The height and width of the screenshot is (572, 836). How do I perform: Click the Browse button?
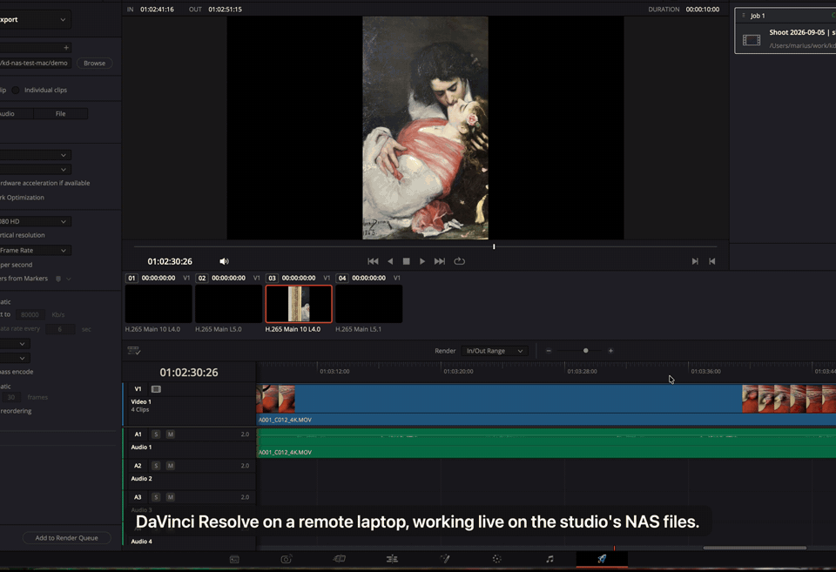94,63
